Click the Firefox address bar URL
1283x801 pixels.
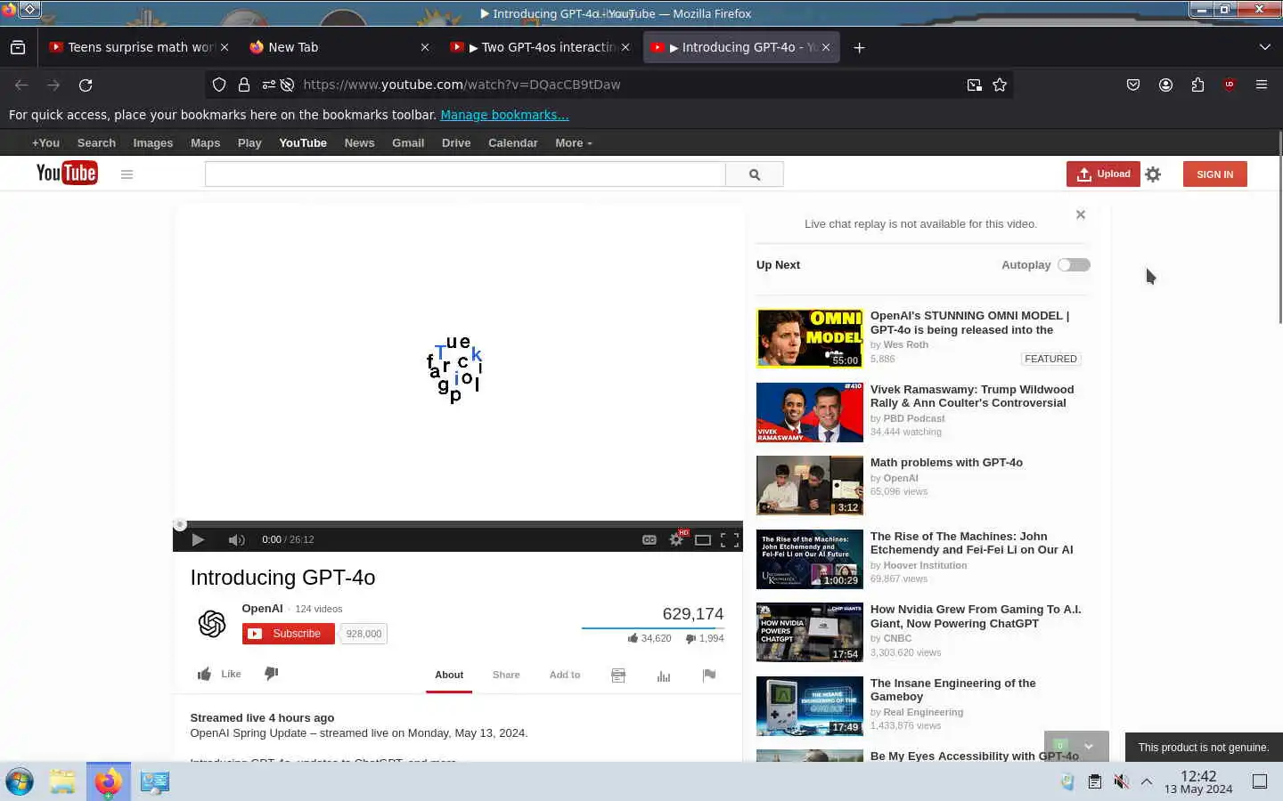click(462, 85)
